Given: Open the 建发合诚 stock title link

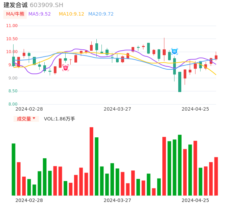Looking at the screenshot, I should [x=16, y=5].
